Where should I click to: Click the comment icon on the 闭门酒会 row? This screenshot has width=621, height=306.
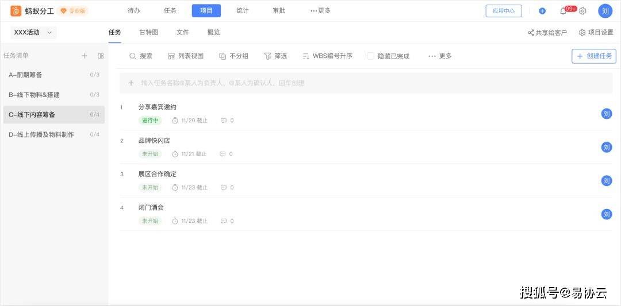click(x=223, y=222)
